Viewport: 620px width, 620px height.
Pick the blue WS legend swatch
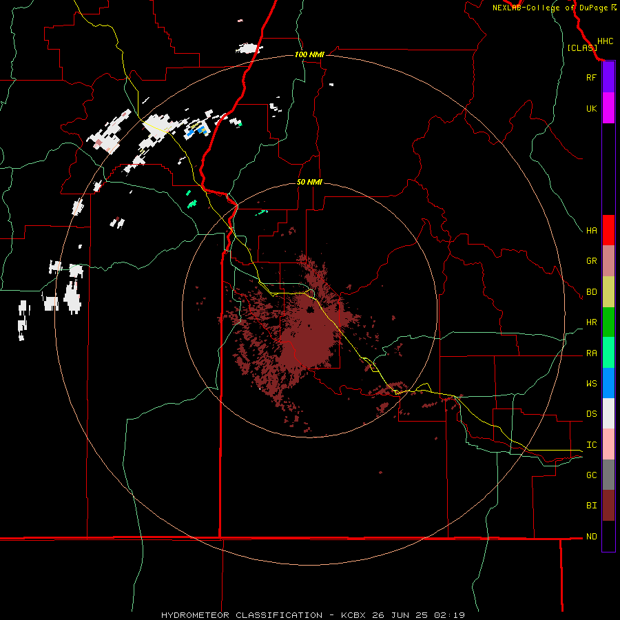[608, 383]
